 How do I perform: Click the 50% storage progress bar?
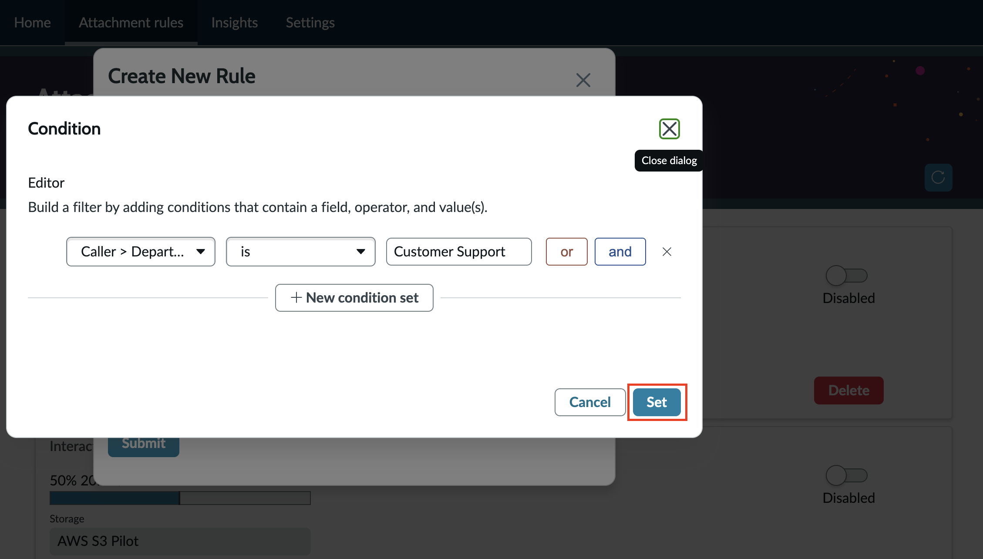180,498
